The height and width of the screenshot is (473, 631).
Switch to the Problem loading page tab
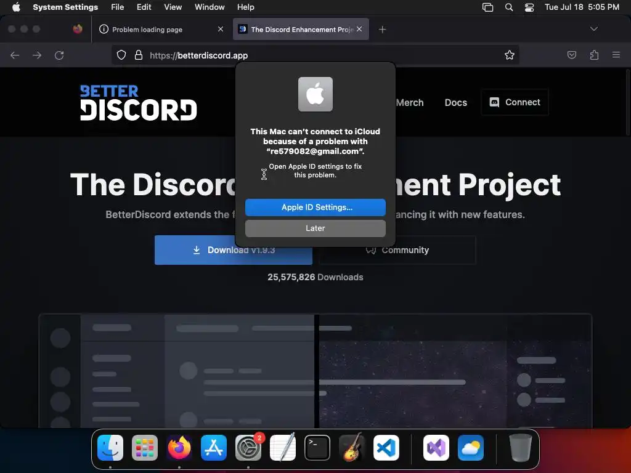[161, 29]
